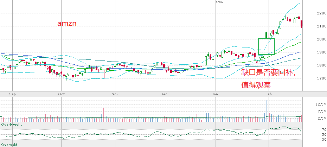Select the Dec month label
The width and height of the screenshot is (327, 147).
coord(163,94)
